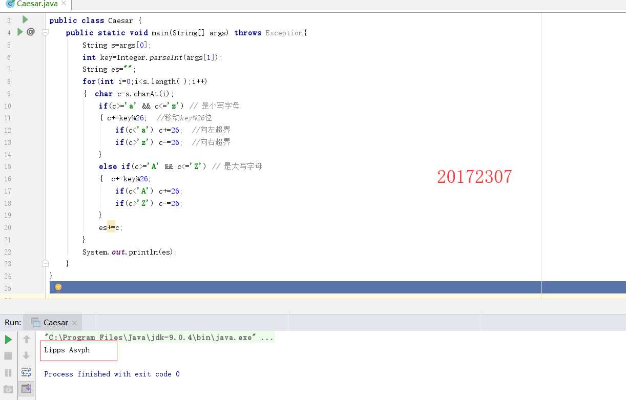Click 'Process finished with exit code 0' text
Screen dimensions: 626x400
112,374
